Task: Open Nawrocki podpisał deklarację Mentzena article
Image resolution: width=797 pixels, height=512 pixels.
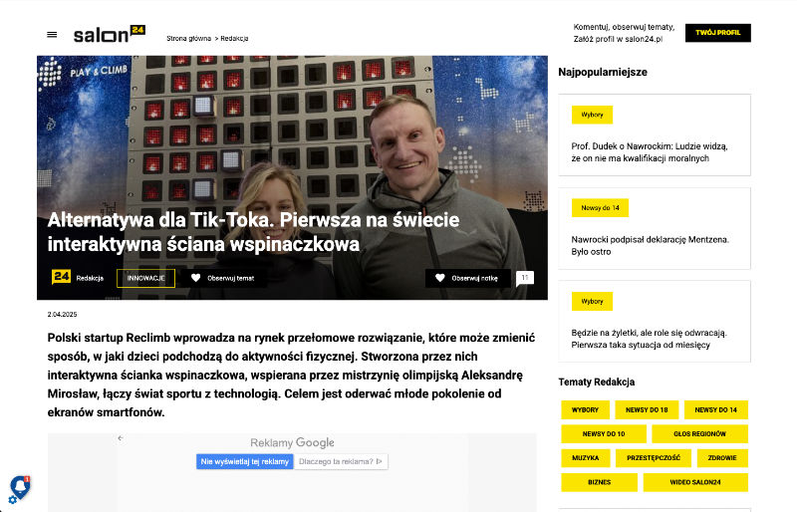Action: [650, 245]
